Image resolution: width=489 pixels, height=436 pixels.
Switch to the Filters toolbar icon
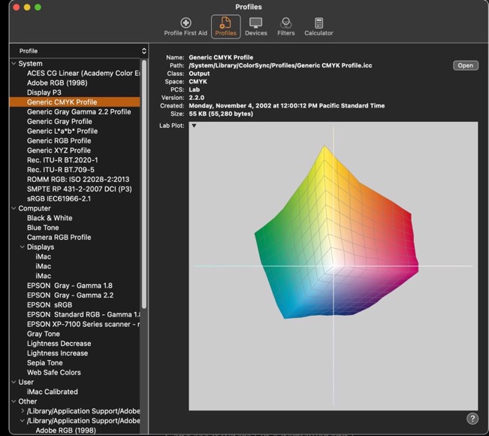[x=285, y=26]
